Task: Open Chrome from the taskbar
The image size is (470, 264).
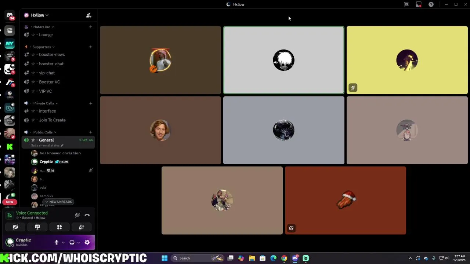Action: [284, 258]
